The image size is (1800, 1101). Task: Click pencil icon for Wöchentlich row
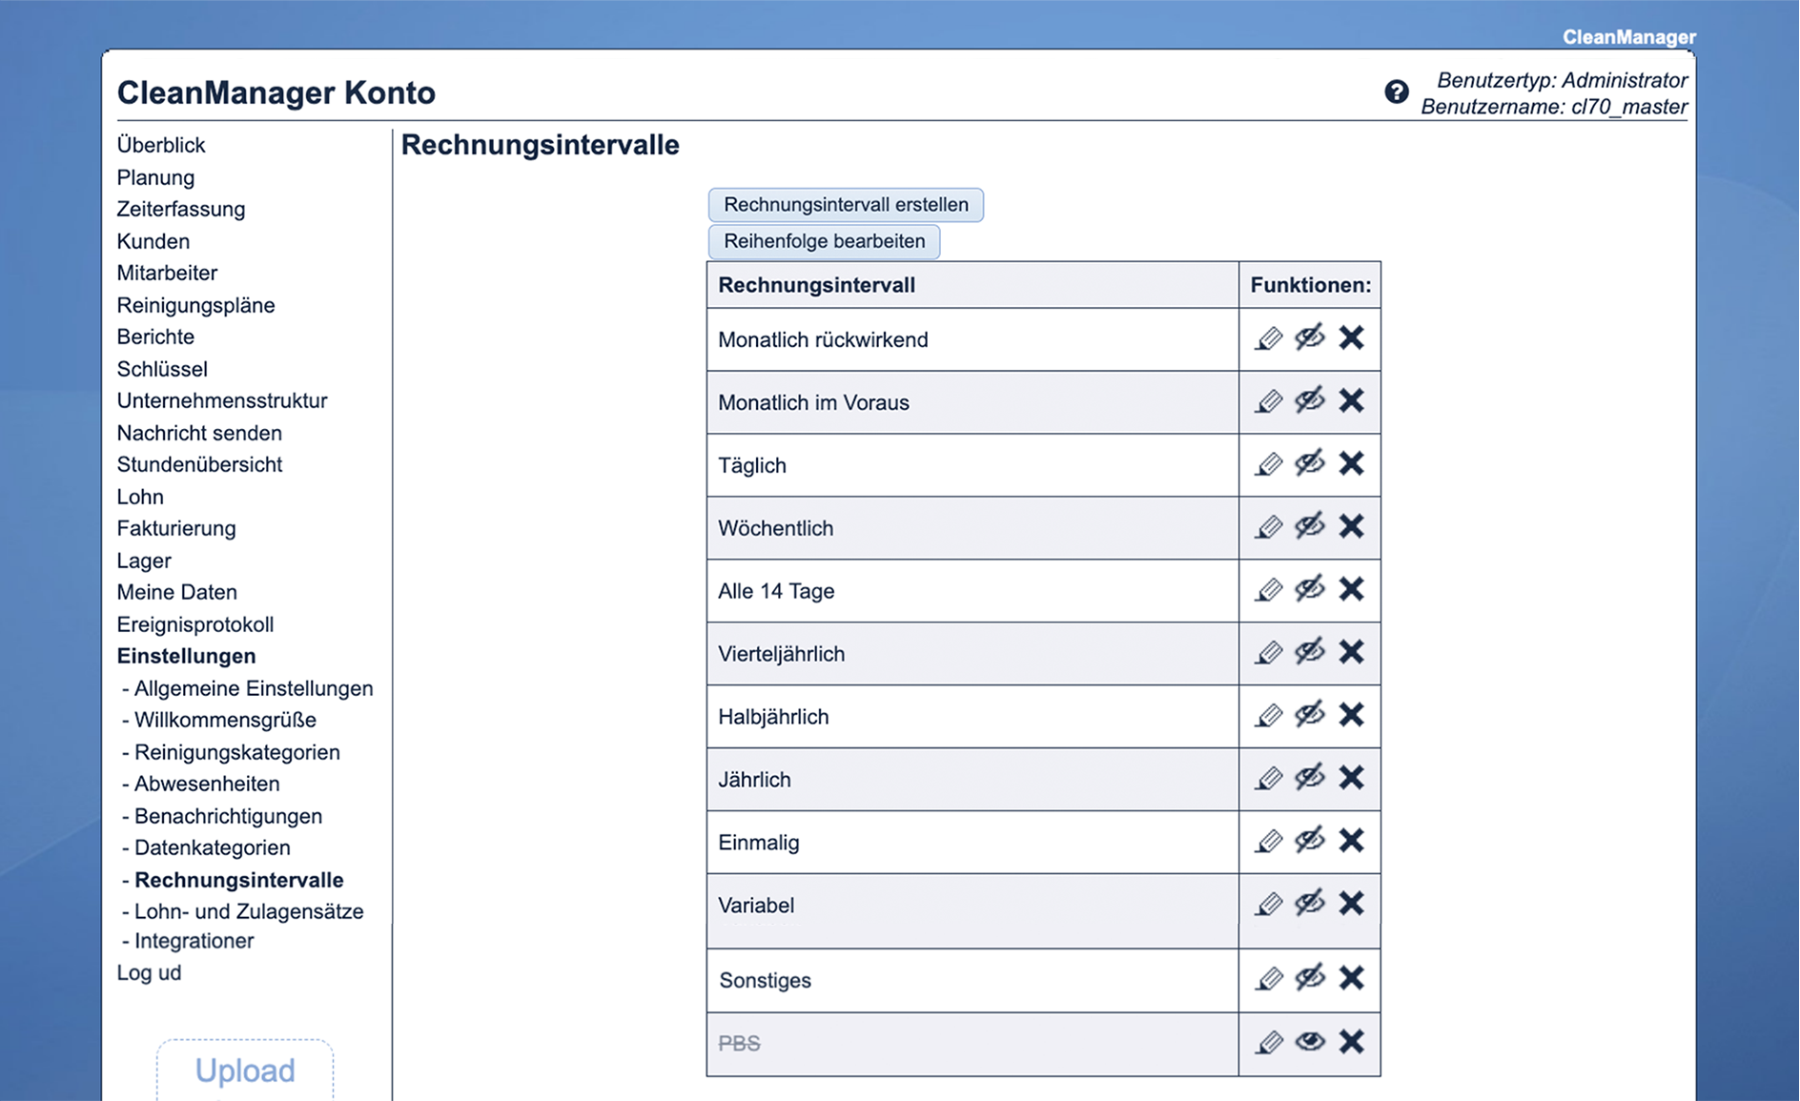[1268, 527]
